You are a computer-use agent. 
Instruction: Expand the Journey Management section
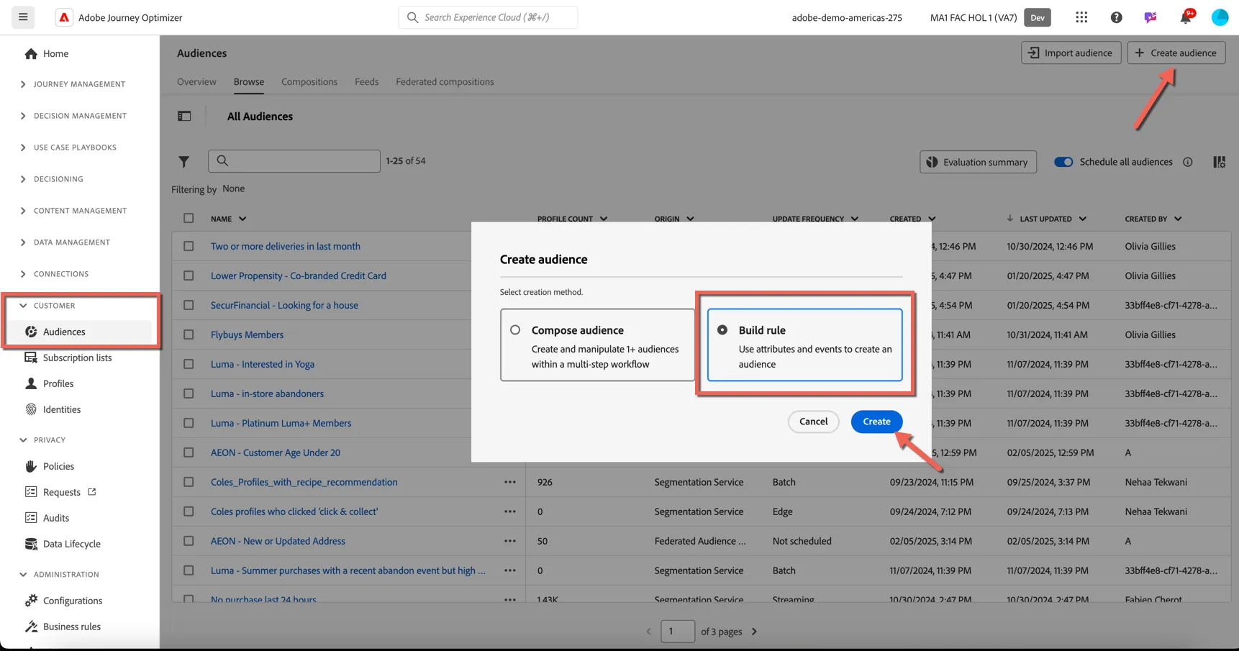point(23,84)
